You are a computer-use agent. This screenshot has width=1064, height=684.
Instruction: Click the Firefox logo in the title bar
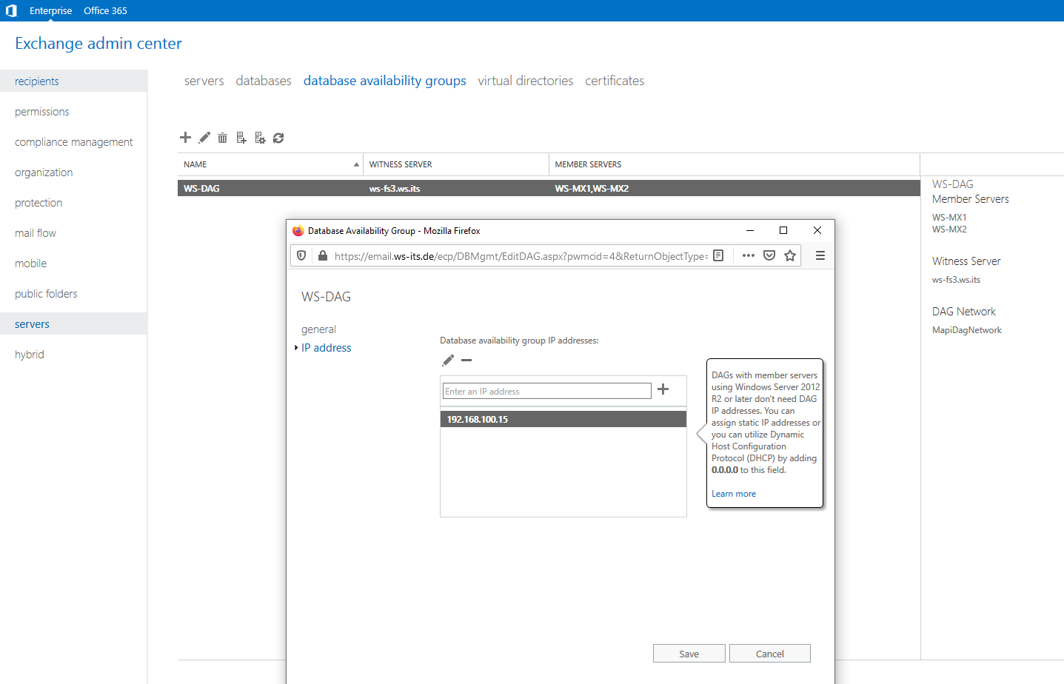(298, 231)
